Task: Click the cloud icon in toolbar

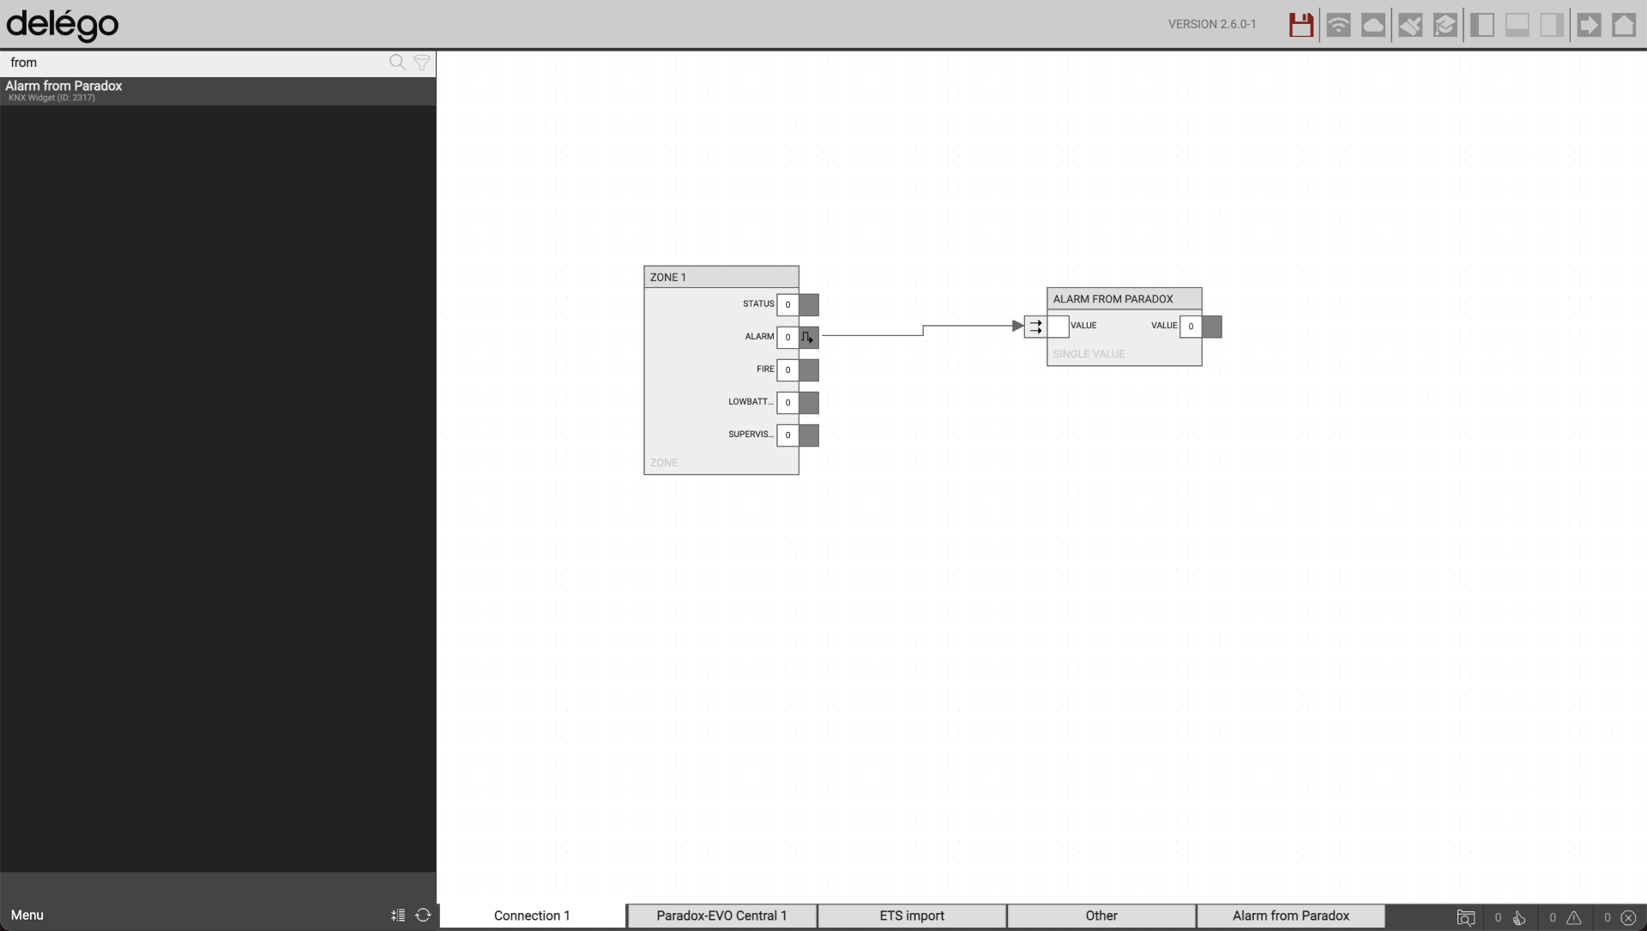Action: tap(1373, 25)
